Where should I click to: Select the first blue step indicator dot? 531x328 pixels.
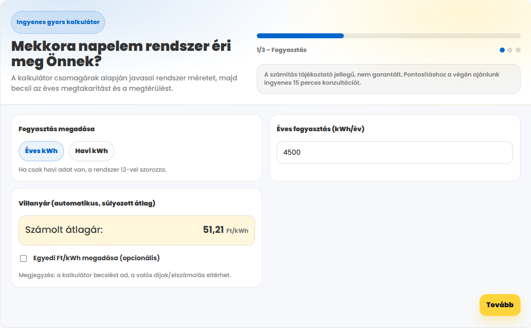(x=502, y=50)
